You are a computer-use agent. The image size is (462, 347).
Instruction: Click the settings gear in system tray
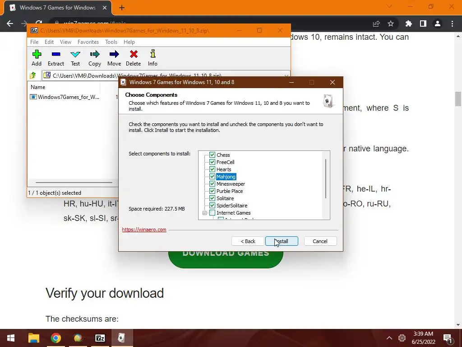tap(402, 338)
